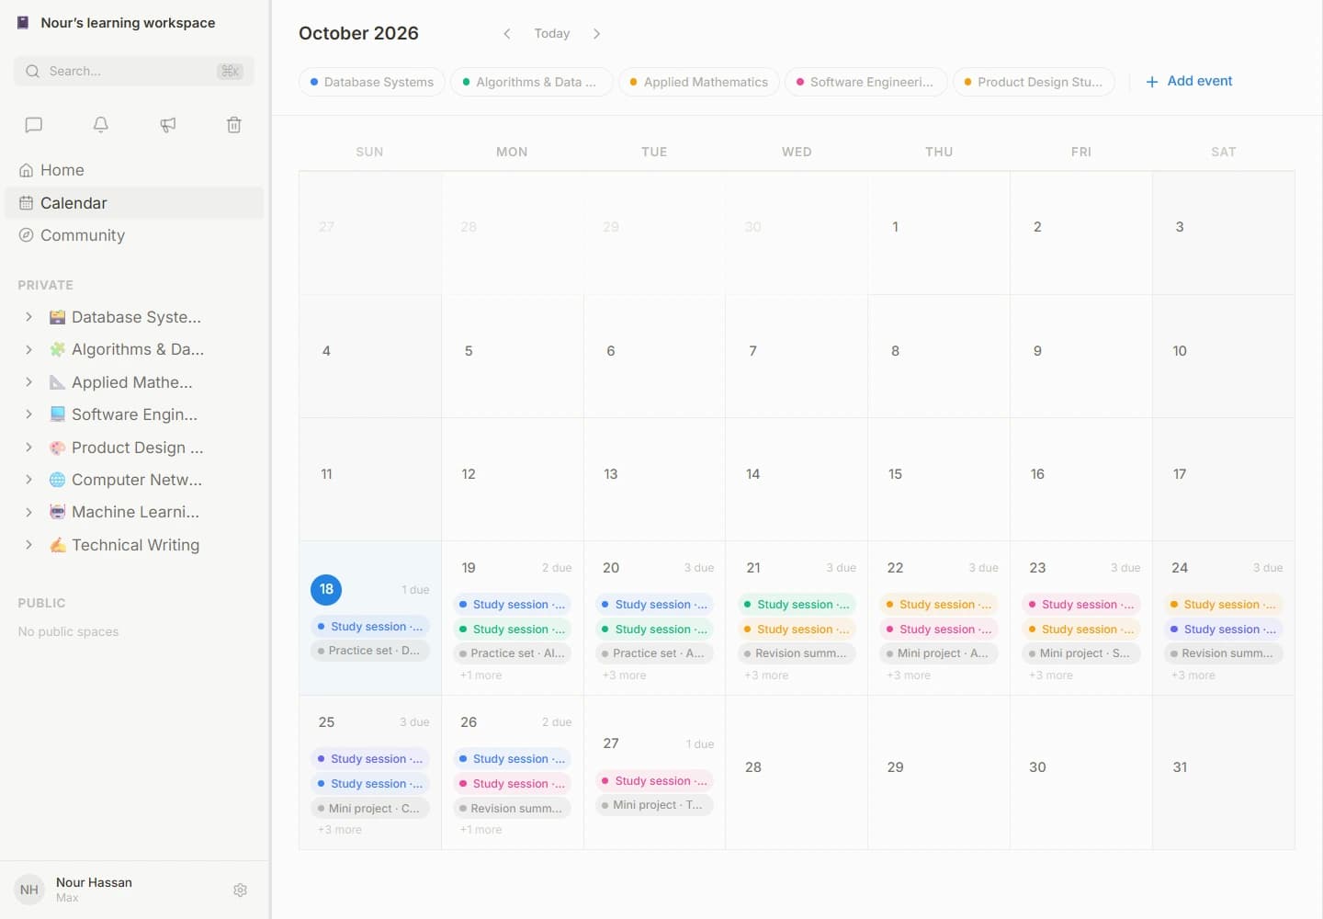Viewport: 1323px width, 919px height.
Task: Click the NH user avatar
Action: (x=29, y=890)
